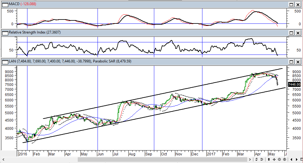Click the four-way pan arrows icon
Viewport: 303px width, 163px height.
(x=274, y=159)
